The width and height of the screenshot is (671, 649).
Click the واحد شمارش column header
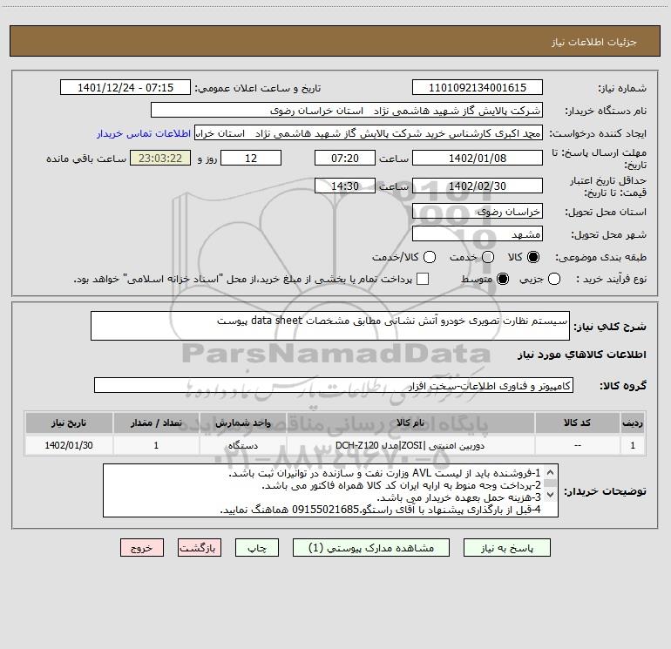coord(242,423)
